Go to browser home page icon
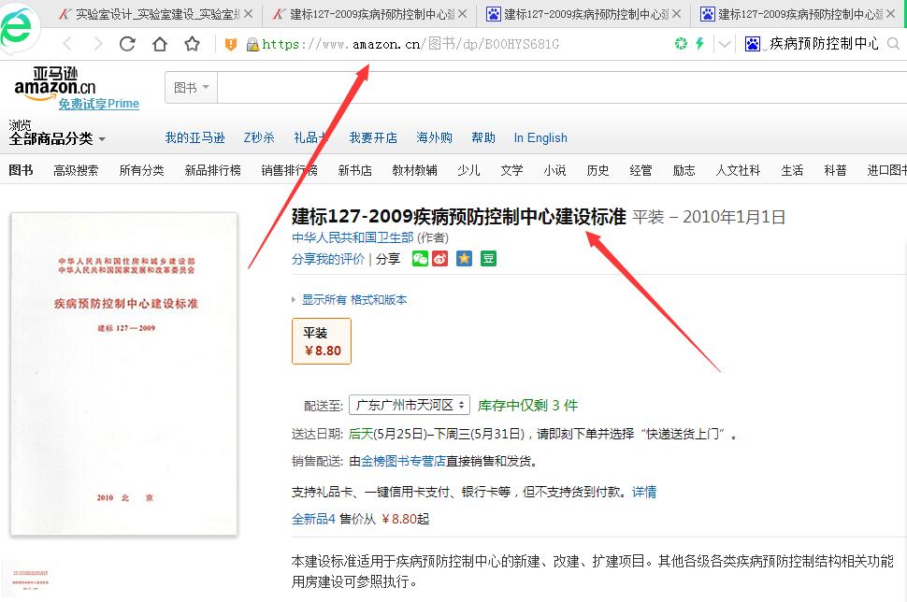 pos(160,44)
